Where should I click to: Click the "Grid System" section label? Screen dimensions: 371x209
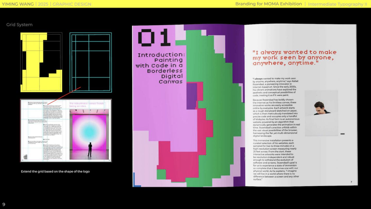pos(19,25)
